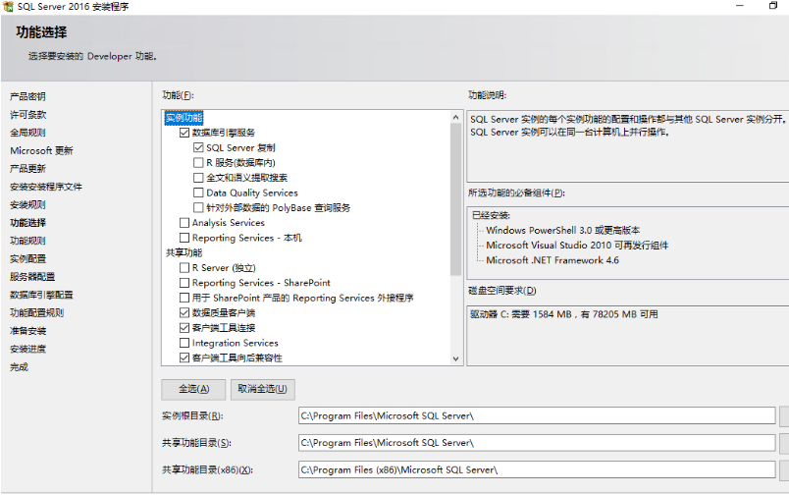The width and height of the screenshot is (789, 495).
Task: Click Microsoft .NET Framework 4.6 entry
Action: coord(552,261)
